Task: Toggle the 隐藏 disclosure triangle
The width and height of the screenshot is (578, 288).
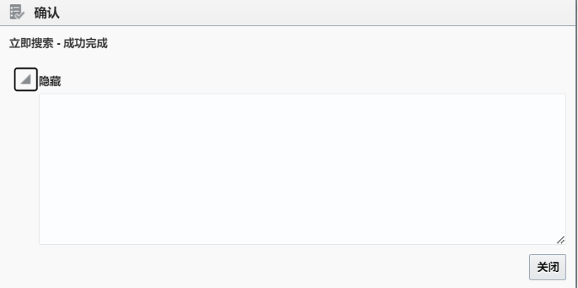Action: [x=26, y=79]
